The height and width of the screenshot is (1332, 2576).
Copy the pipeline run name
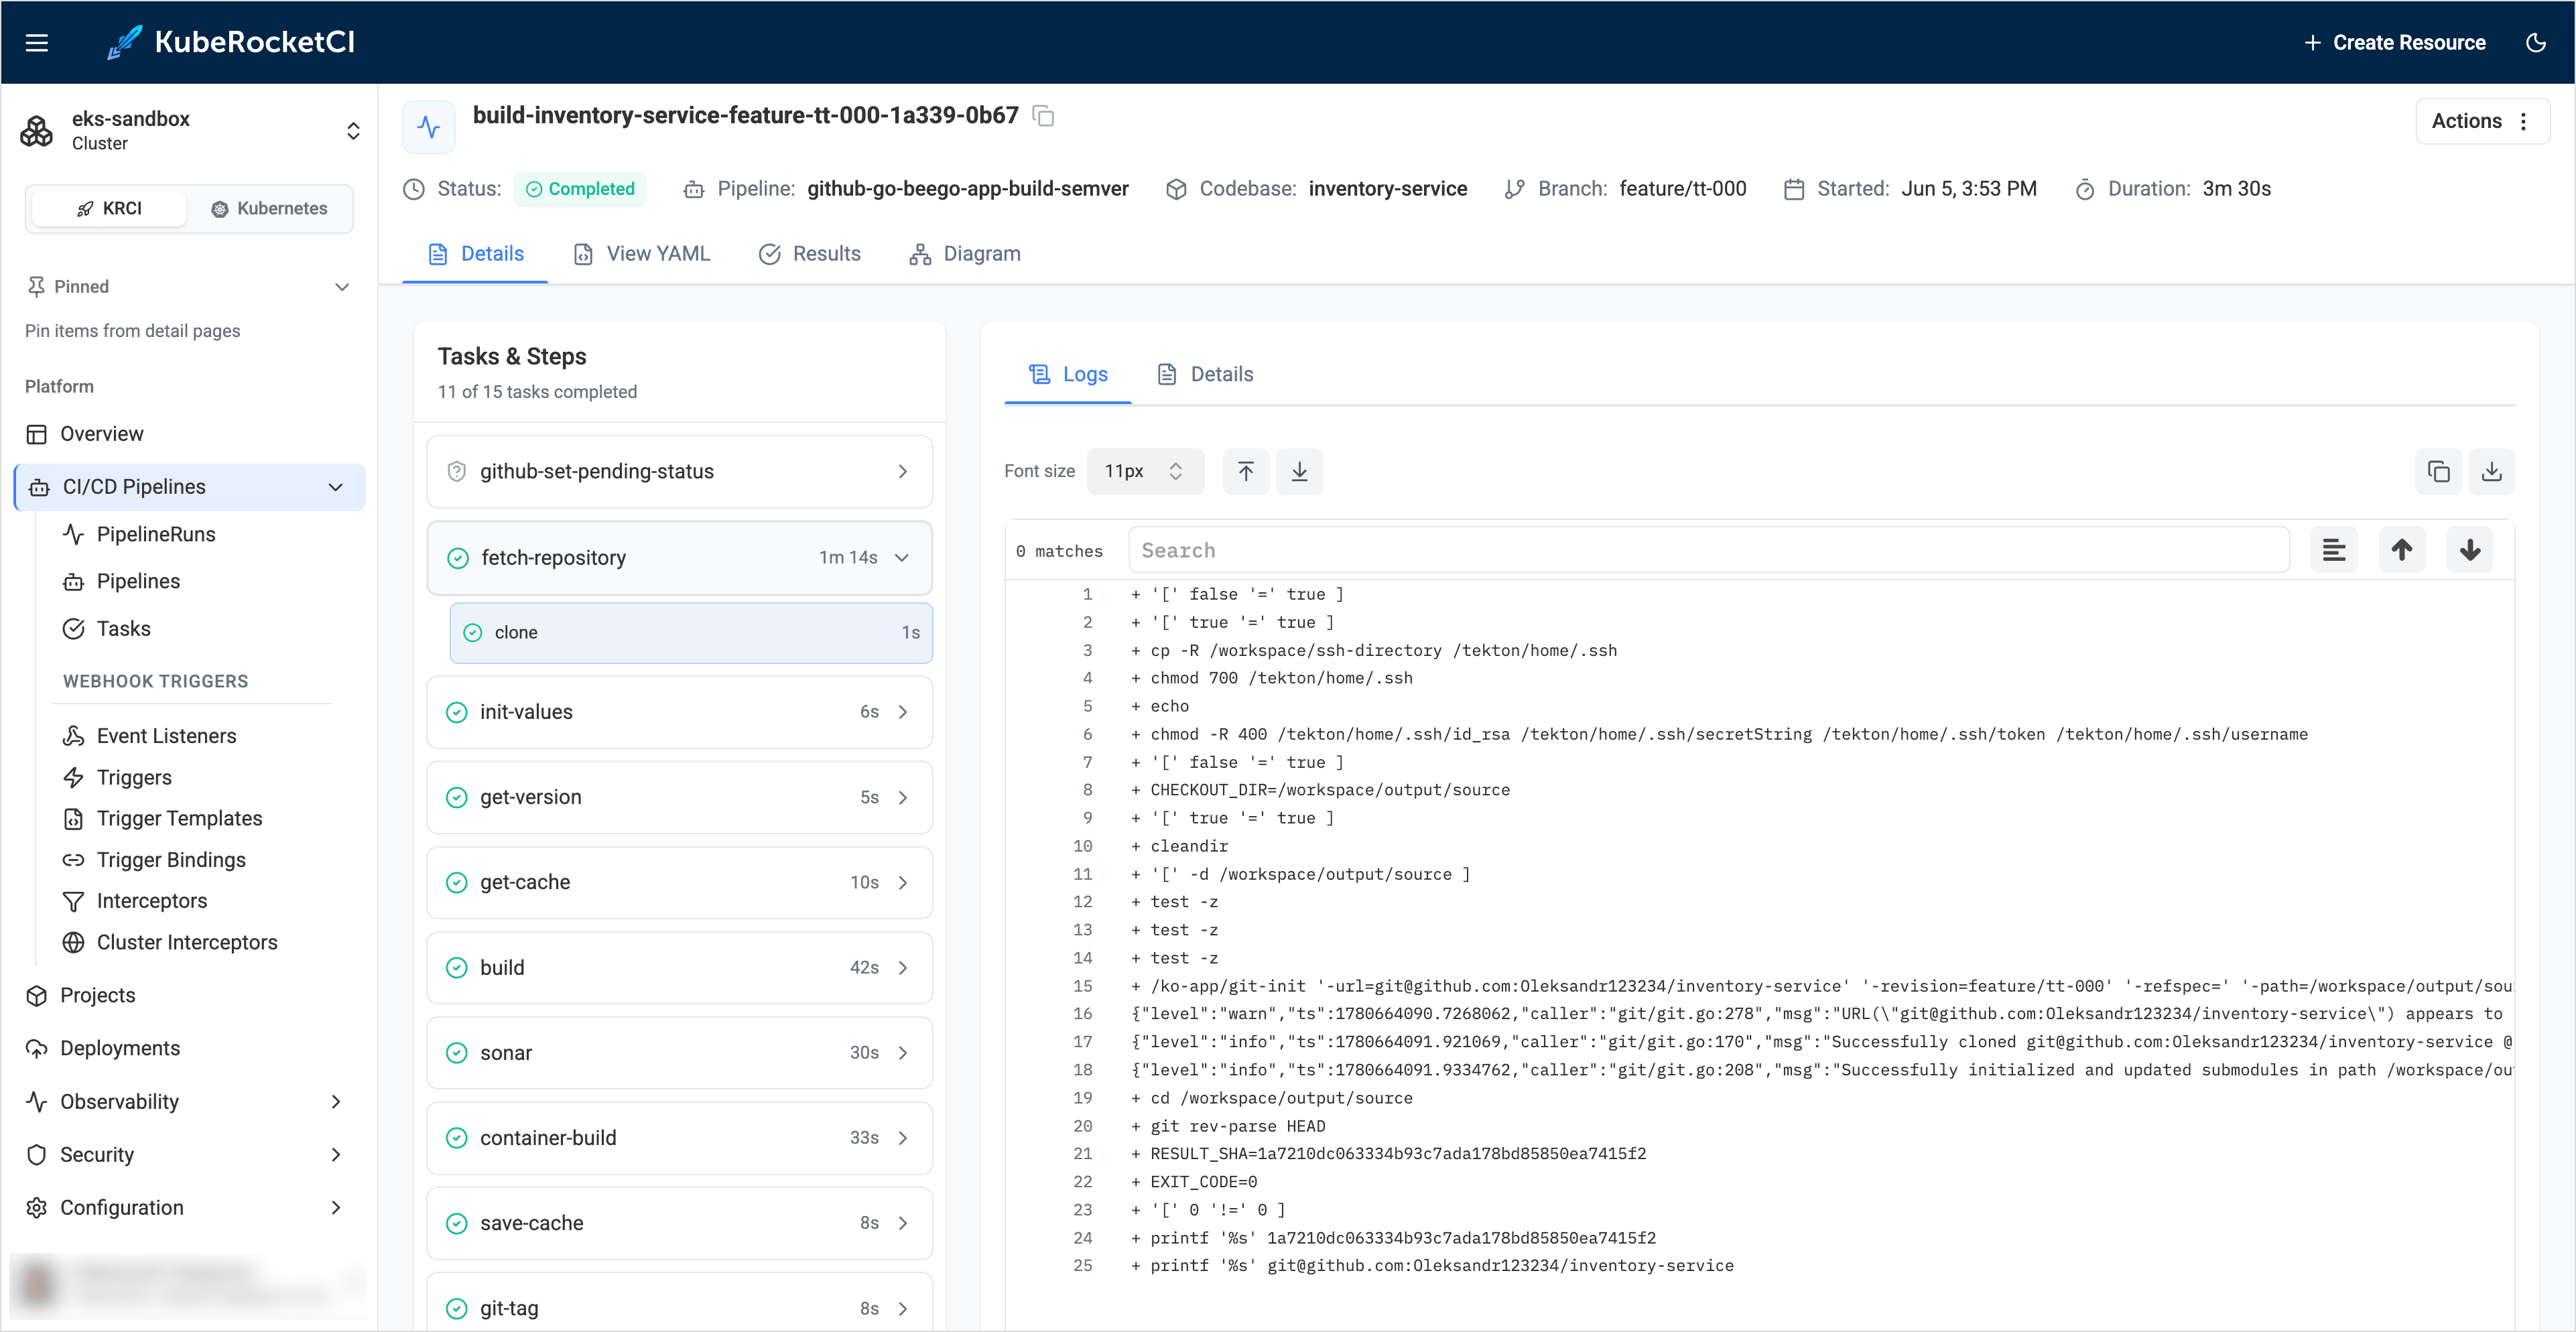click(x=1043, y=116)
